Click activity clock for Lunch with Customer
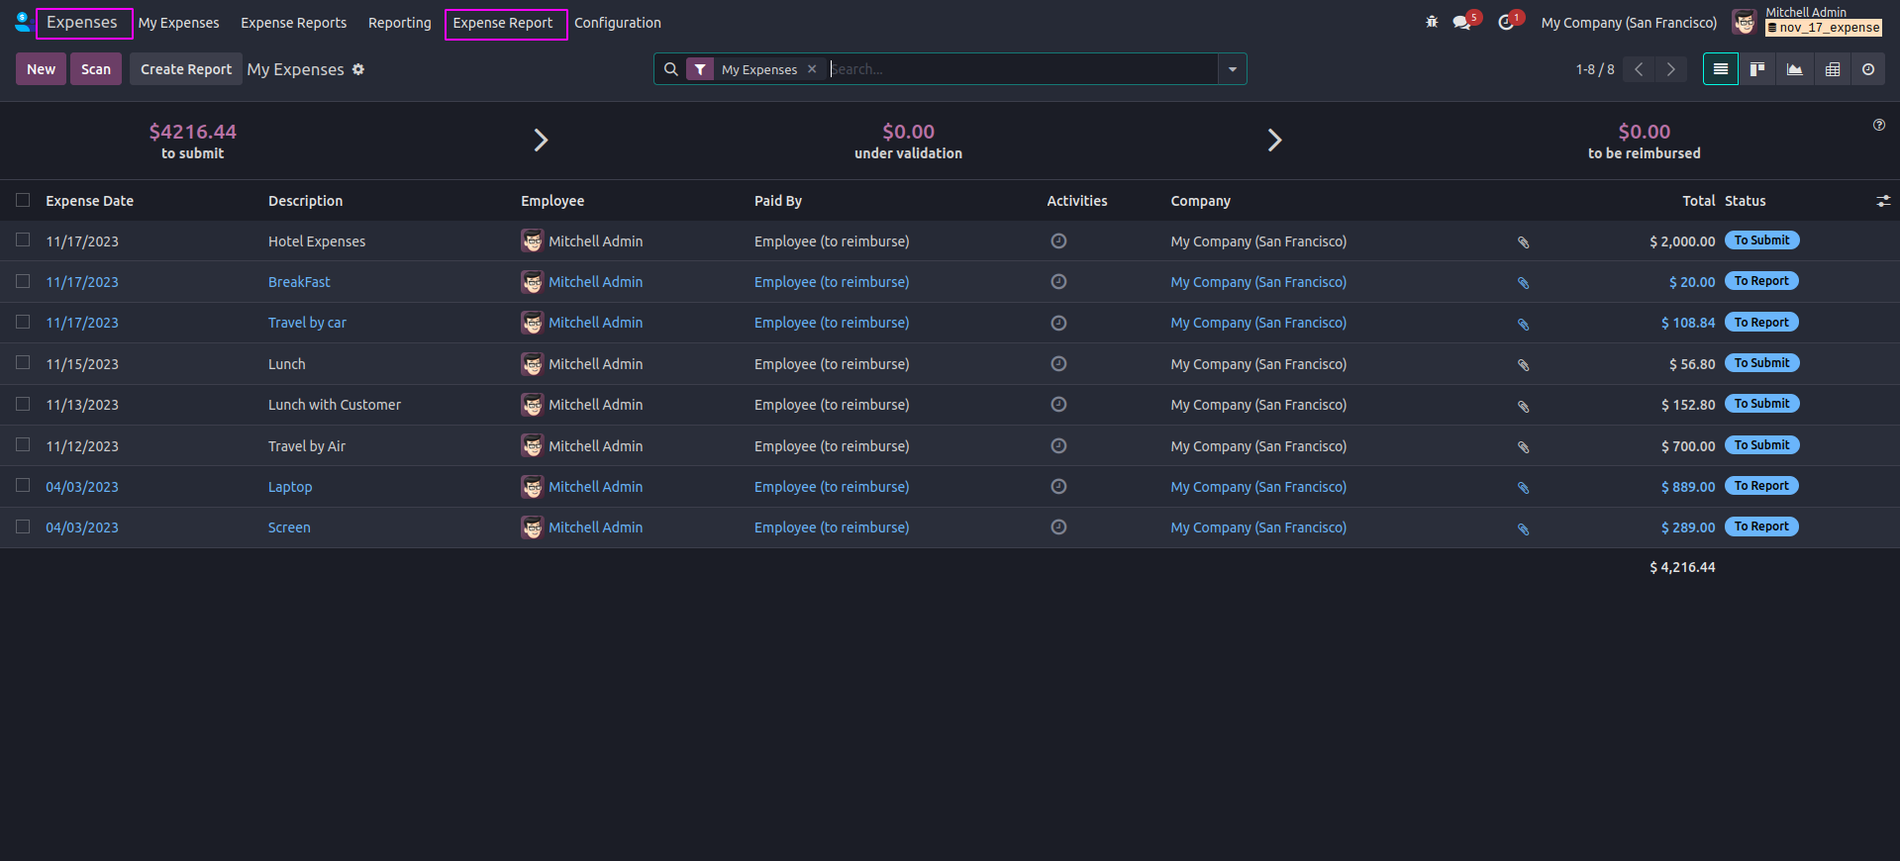Image resolution: width=1900 pixels, height=861 pixels. 1058,405
